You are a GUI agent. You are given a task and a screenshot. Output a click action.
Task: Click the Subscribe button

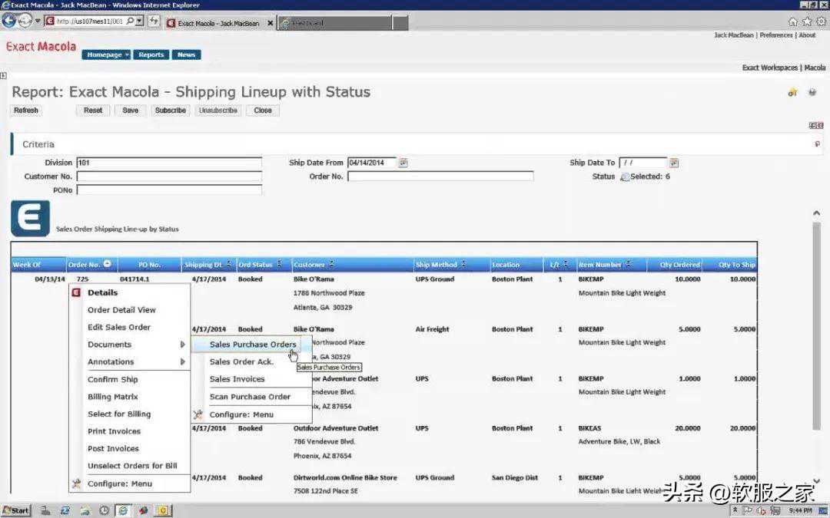170,111
